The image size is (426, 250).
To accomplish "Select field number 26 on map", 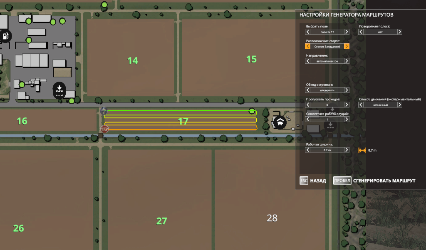I will [18, 228].
